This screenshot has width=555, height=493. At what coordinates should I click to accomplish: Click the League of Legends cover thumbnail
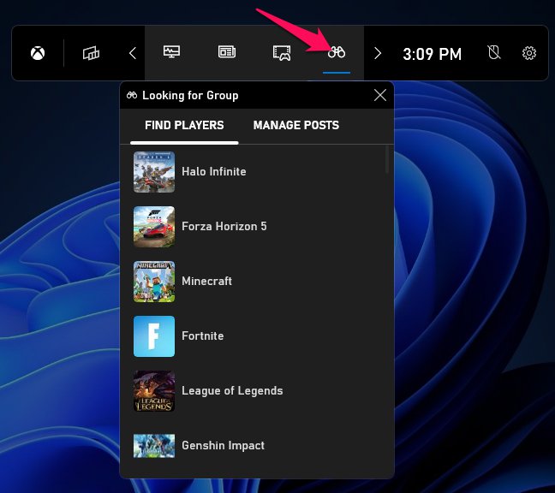pyautogui.click(x=154, y=391)
